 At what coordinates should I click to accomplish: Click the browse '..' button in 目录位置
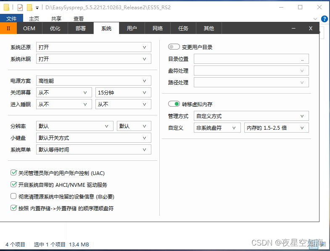[302, 60]
